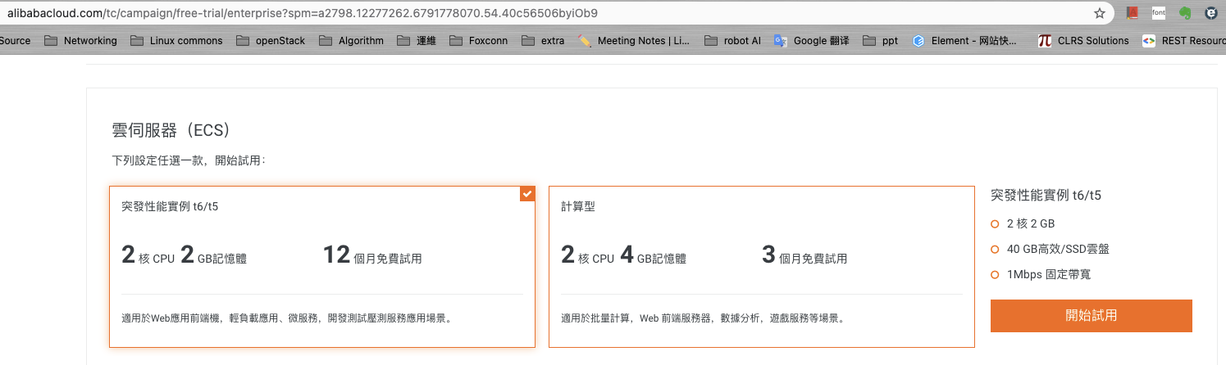The image size is (1226, 365).
Task: Click the address bar URL field
Action: click(x=492, y=13)
